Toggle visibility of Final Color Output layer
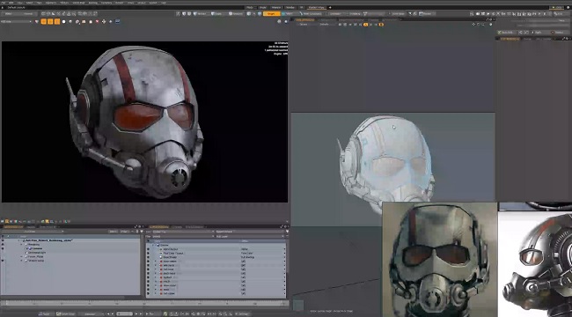This screenshot has width=572, height=317. [x=149, y=253]
